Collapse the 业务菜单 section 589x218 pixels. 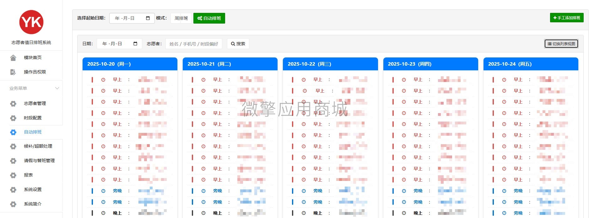tap(57, 88)
